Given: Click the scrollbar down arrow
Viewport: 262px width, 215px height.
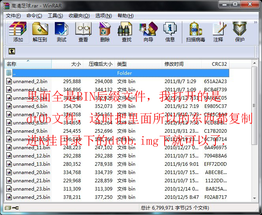Looking at the screenshot, I should 255,198.
